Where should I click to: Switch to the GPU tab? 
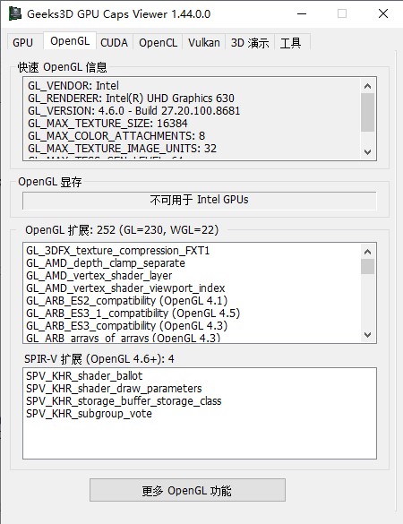(23, 42)
